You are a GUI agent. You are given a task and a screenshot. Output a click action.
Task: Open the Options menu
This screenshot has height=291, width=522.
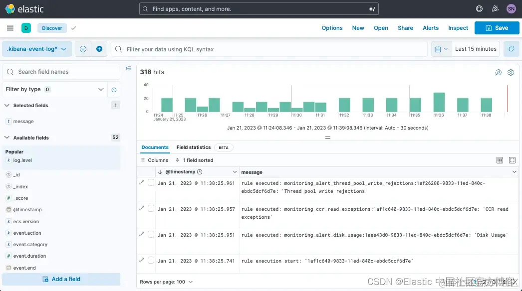coord(332,28)
